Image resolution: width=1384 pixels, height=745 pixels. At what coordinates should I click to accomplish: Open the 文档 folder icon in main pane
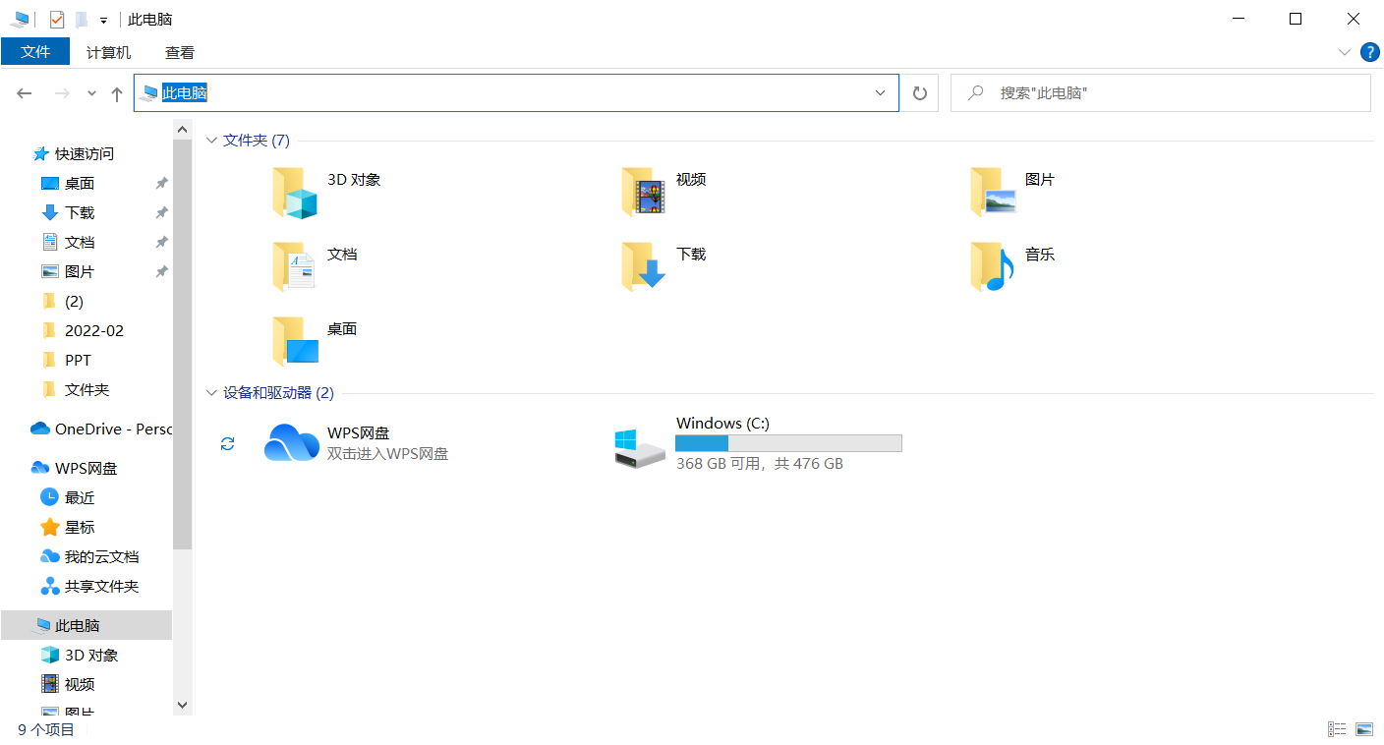(295, 267)
